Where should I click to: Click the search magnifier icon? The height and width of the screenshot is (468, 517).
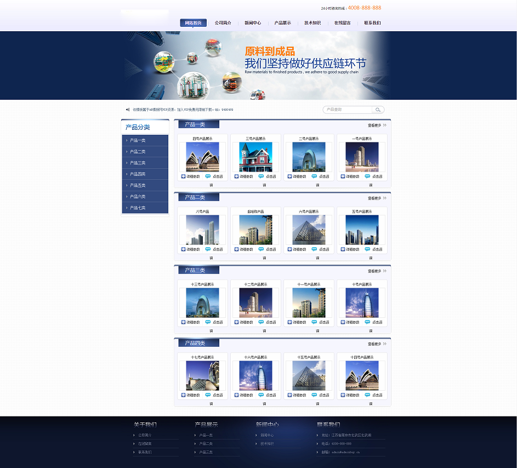[378, 110]
